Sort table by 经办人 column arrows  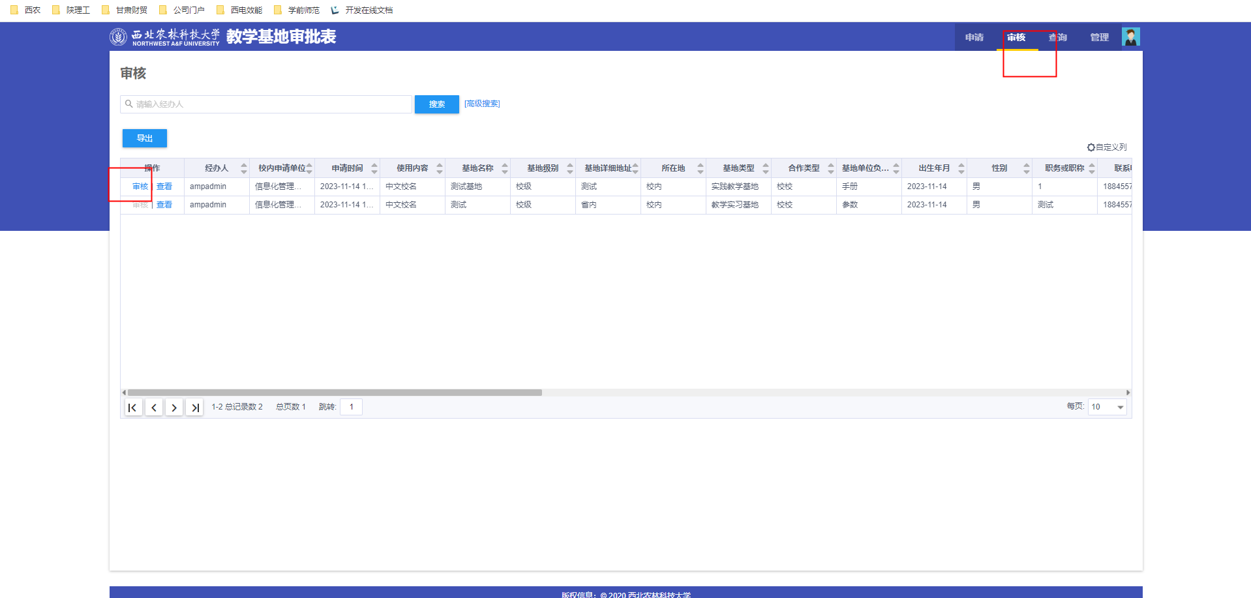click(x=244, y=168)
